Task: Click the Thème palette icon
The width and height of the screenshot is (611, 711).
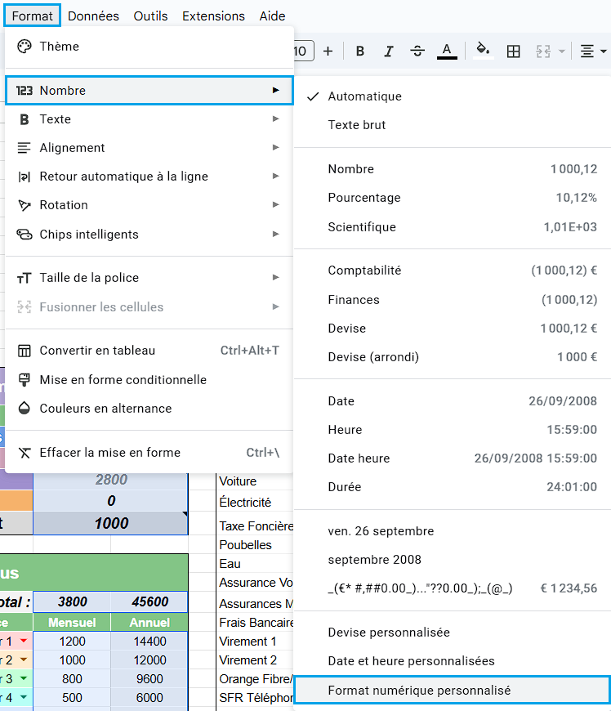Action: coord(25,47)
